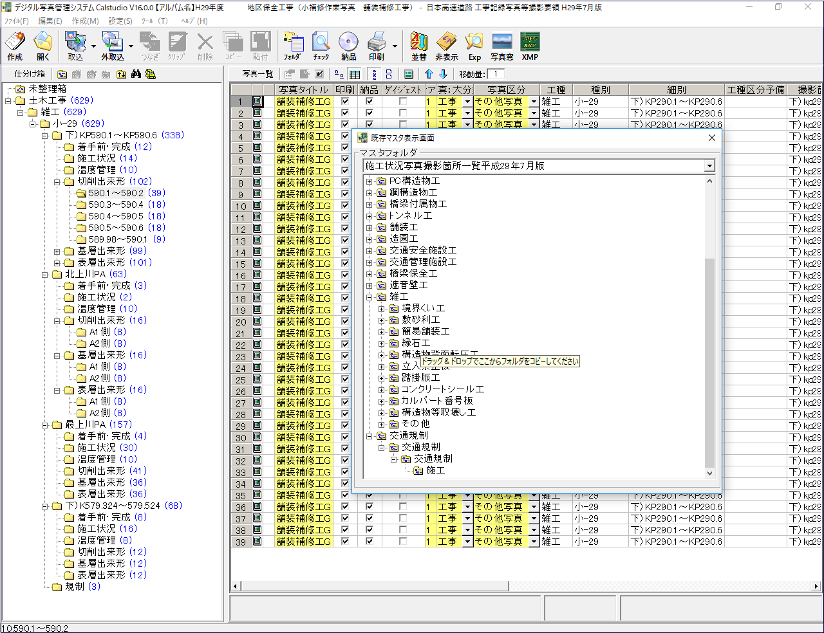The width and height of the screenshot is (824, 633).
Task: Click the 非表示 (hide) icon
Action: (x=447, y=46)
